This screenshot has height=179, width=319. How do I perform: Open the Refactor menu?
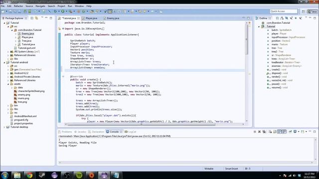coord(18,6)
